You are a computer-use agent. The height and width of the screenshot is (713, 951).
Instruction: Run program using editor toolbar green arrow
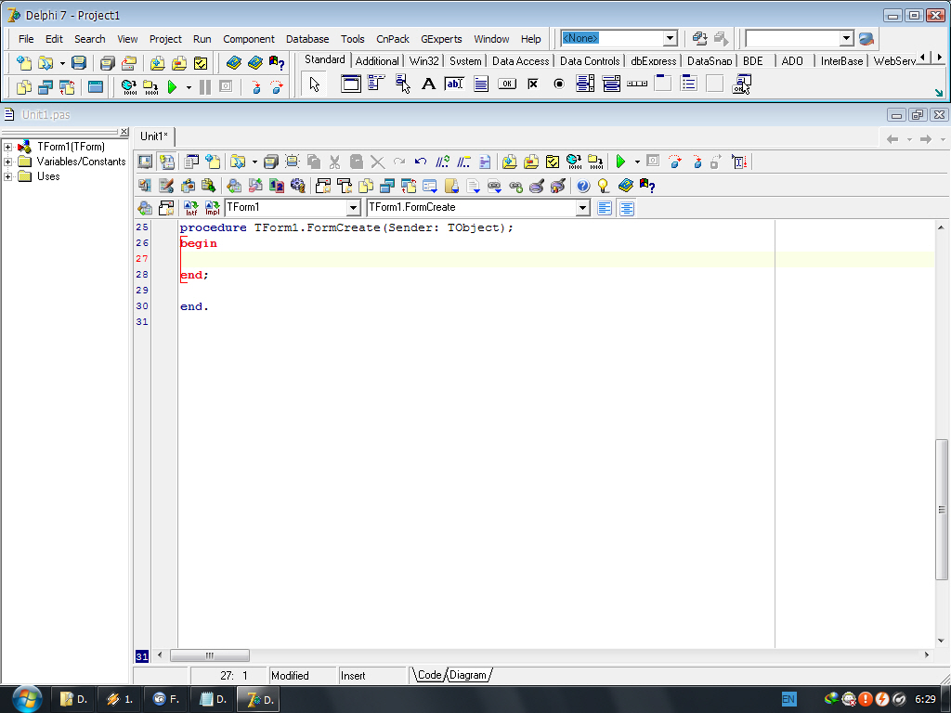click(x=620, y=162)
